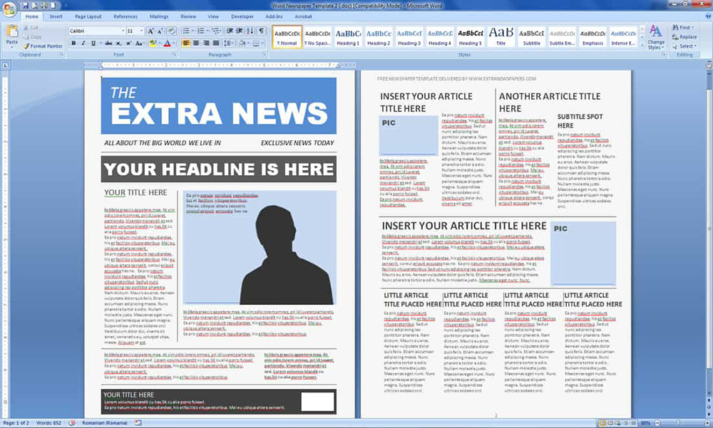713x428 pixels.
Task: Toggle Italic formatting
Action: pos(83,43)
